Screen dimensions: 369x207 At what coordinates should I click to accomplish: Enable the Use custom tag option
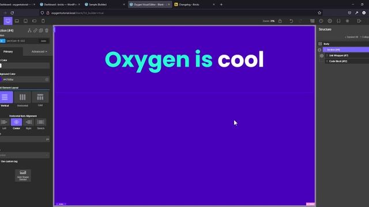9,162
